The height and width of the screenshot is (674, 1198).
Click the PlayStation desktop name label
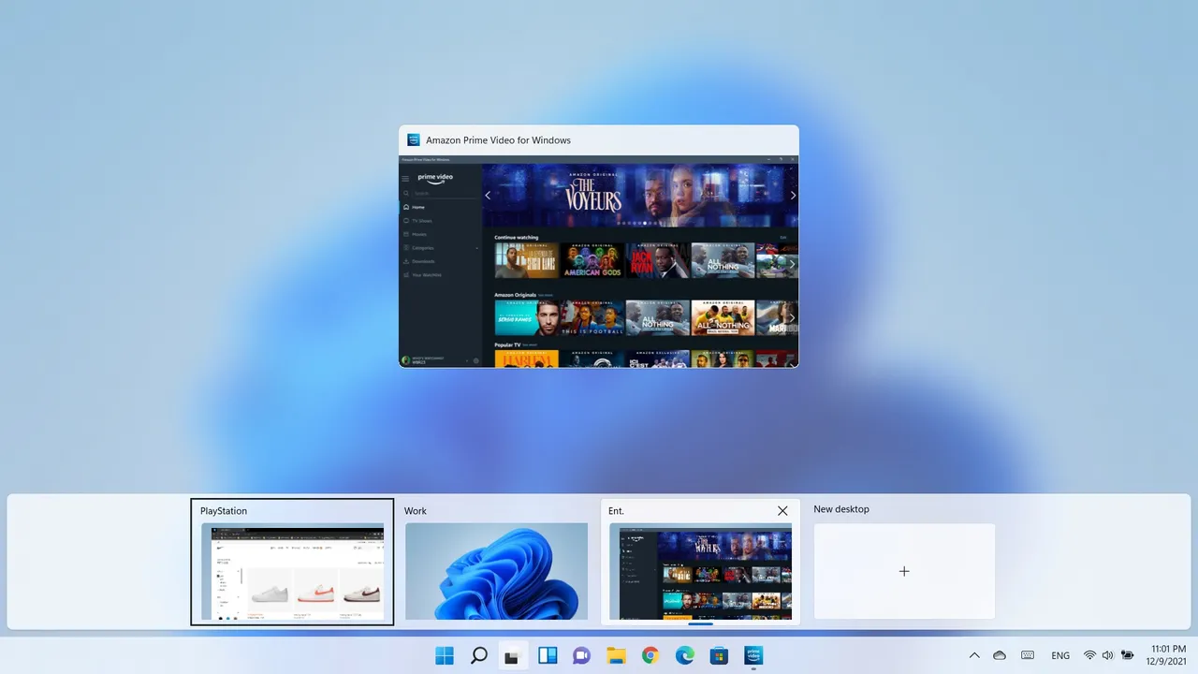coord(224,511)
